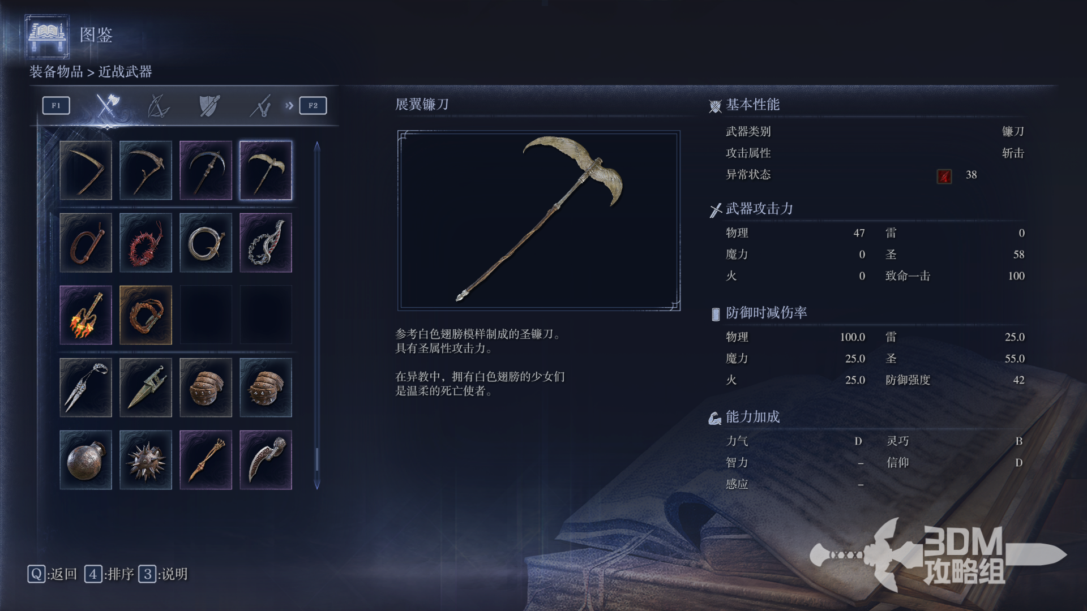Viewport: 1087px width, 611px height.
Task: Select the metal ring hoop whip icon
Action: (x=206, y=243)
